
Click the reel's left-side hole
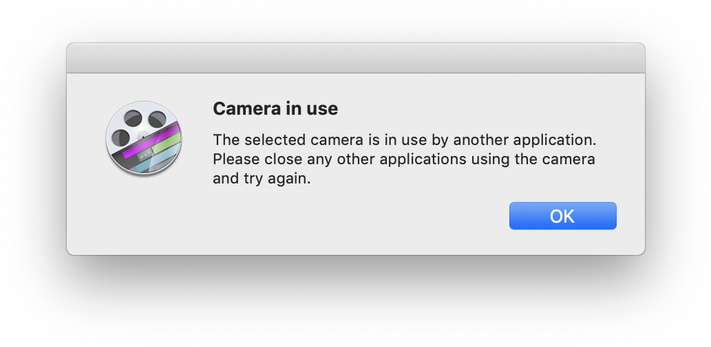(x=120, y=135)
